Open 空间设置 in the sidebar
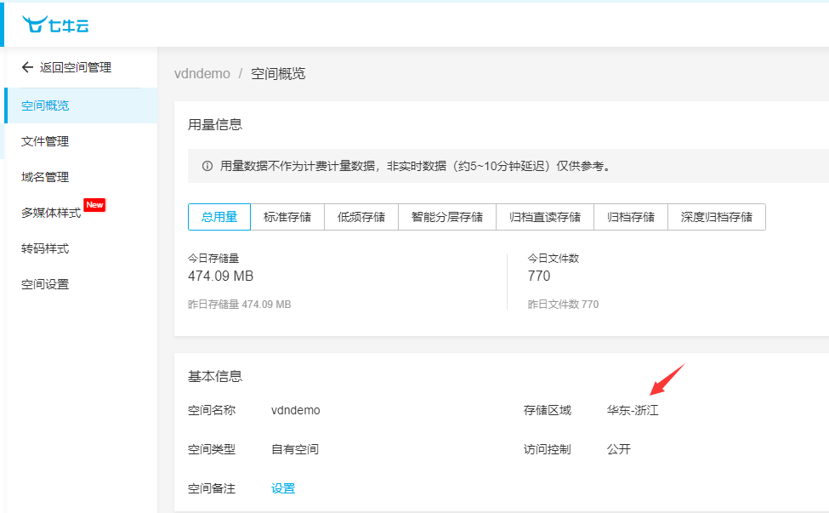 coord(46,284)
